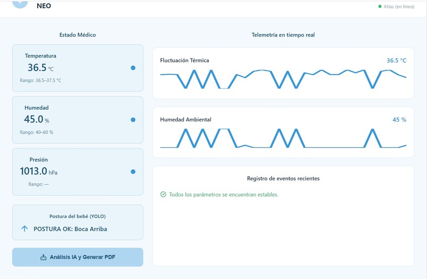This screenshot has height=279, width=427.
Task: Click the 1013.0 hPa pressure reading
Action: (39, 171)
